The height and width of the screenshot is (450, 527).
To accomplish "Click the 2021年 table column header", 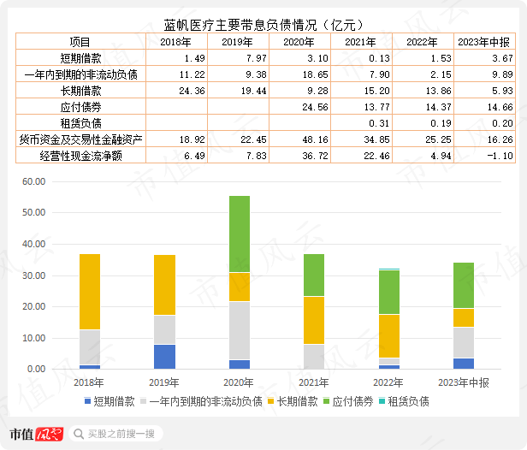I will [361, 42].
